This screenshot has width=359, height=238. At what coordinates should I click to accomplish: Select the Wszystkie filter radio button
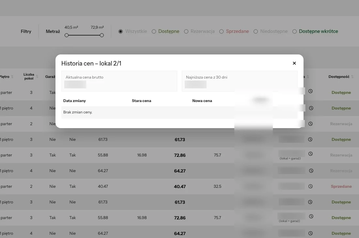tap(121, 32)
